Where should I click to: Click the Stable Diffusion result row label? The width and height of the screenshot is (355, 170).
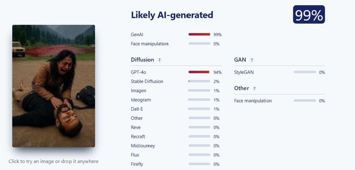pyautogui.click(x=147, y=81)
